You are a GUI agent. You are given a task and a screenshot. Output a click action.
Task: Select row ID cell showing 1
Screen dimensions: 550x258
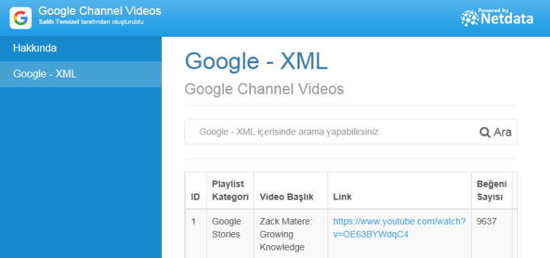pos(195,234)
